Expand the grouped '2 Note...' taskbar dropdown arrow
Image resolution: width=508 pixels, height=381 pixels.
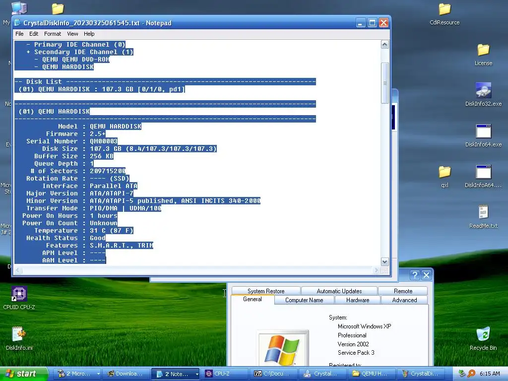[x=196, y=374]
